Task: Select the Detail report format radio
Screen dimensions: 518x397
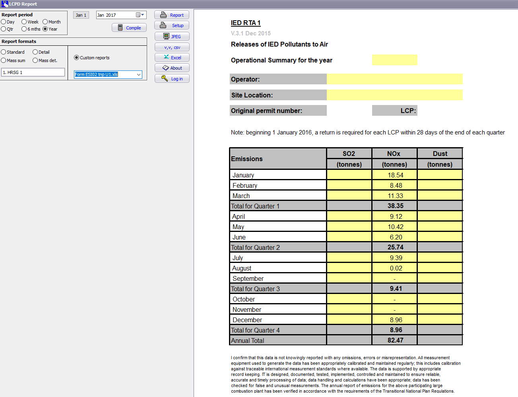Action: coord(35,52)
